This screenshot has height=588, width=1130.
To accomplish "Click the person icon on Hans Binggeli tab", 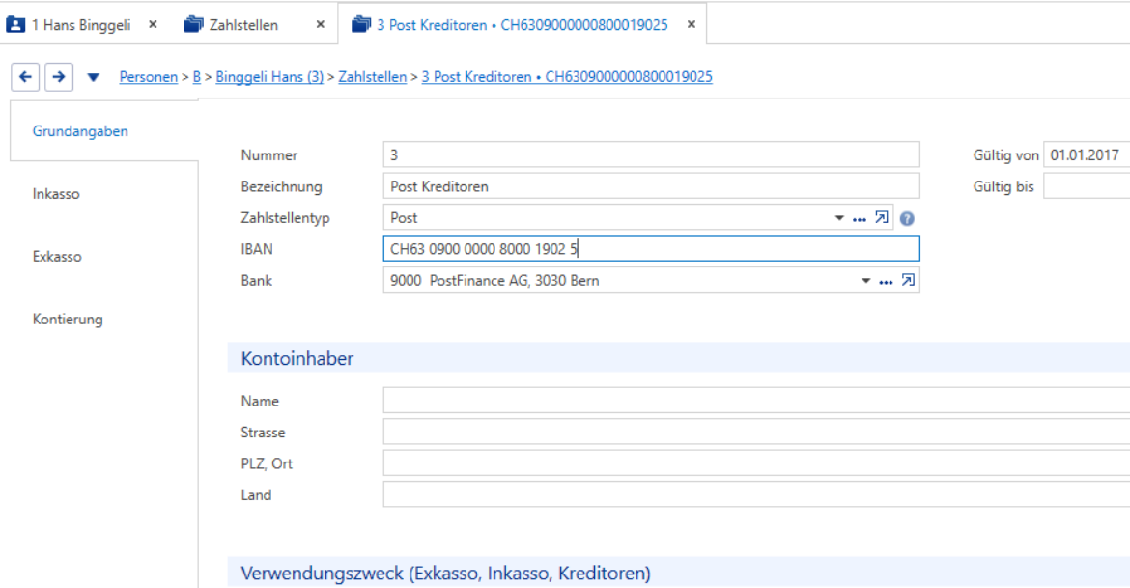I will 15,24.
